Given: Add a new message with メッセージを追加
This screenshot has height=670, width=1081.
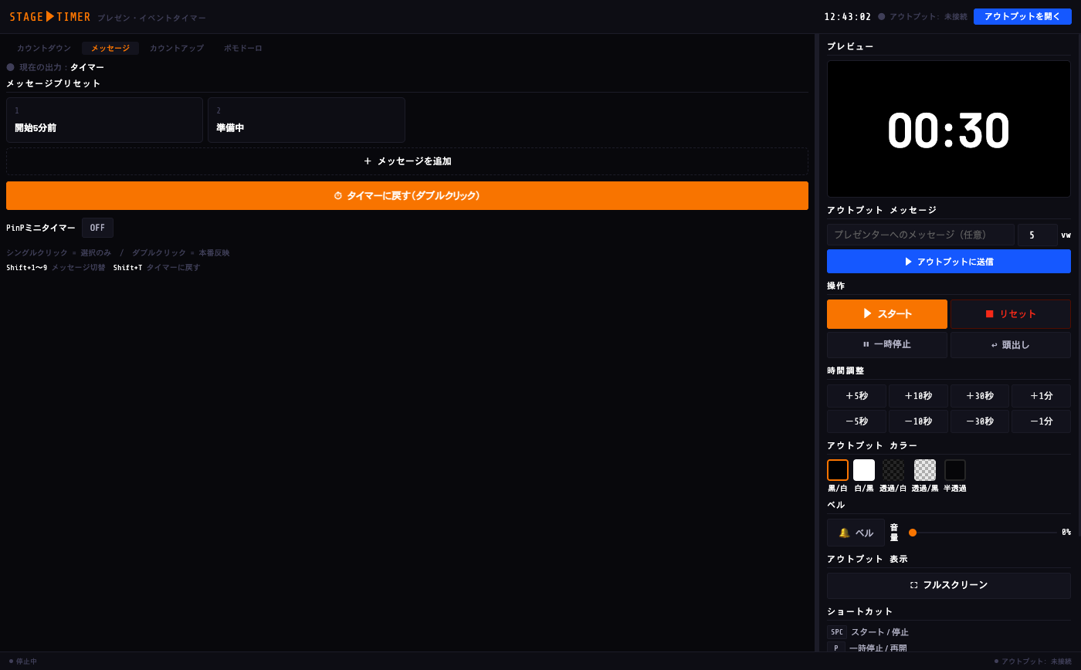Looking at the screenshot, I should click(407, 161).
